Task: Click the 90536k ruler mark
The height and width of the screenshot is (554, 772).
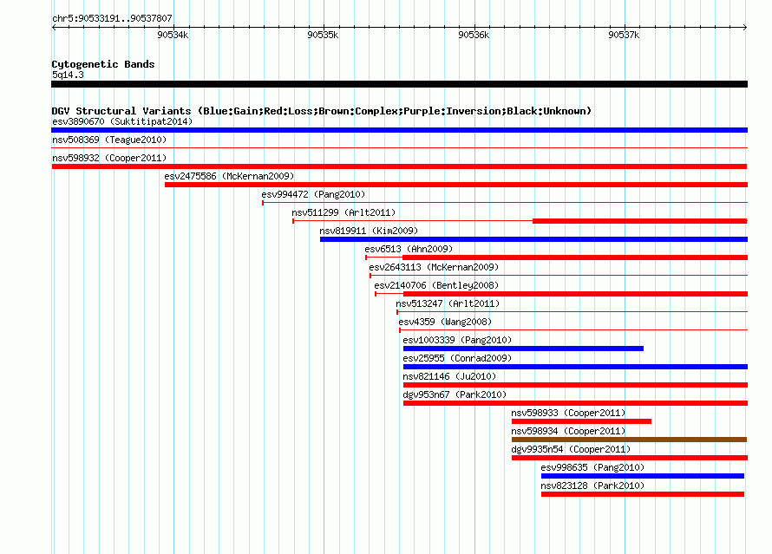Action: point(474,35)
